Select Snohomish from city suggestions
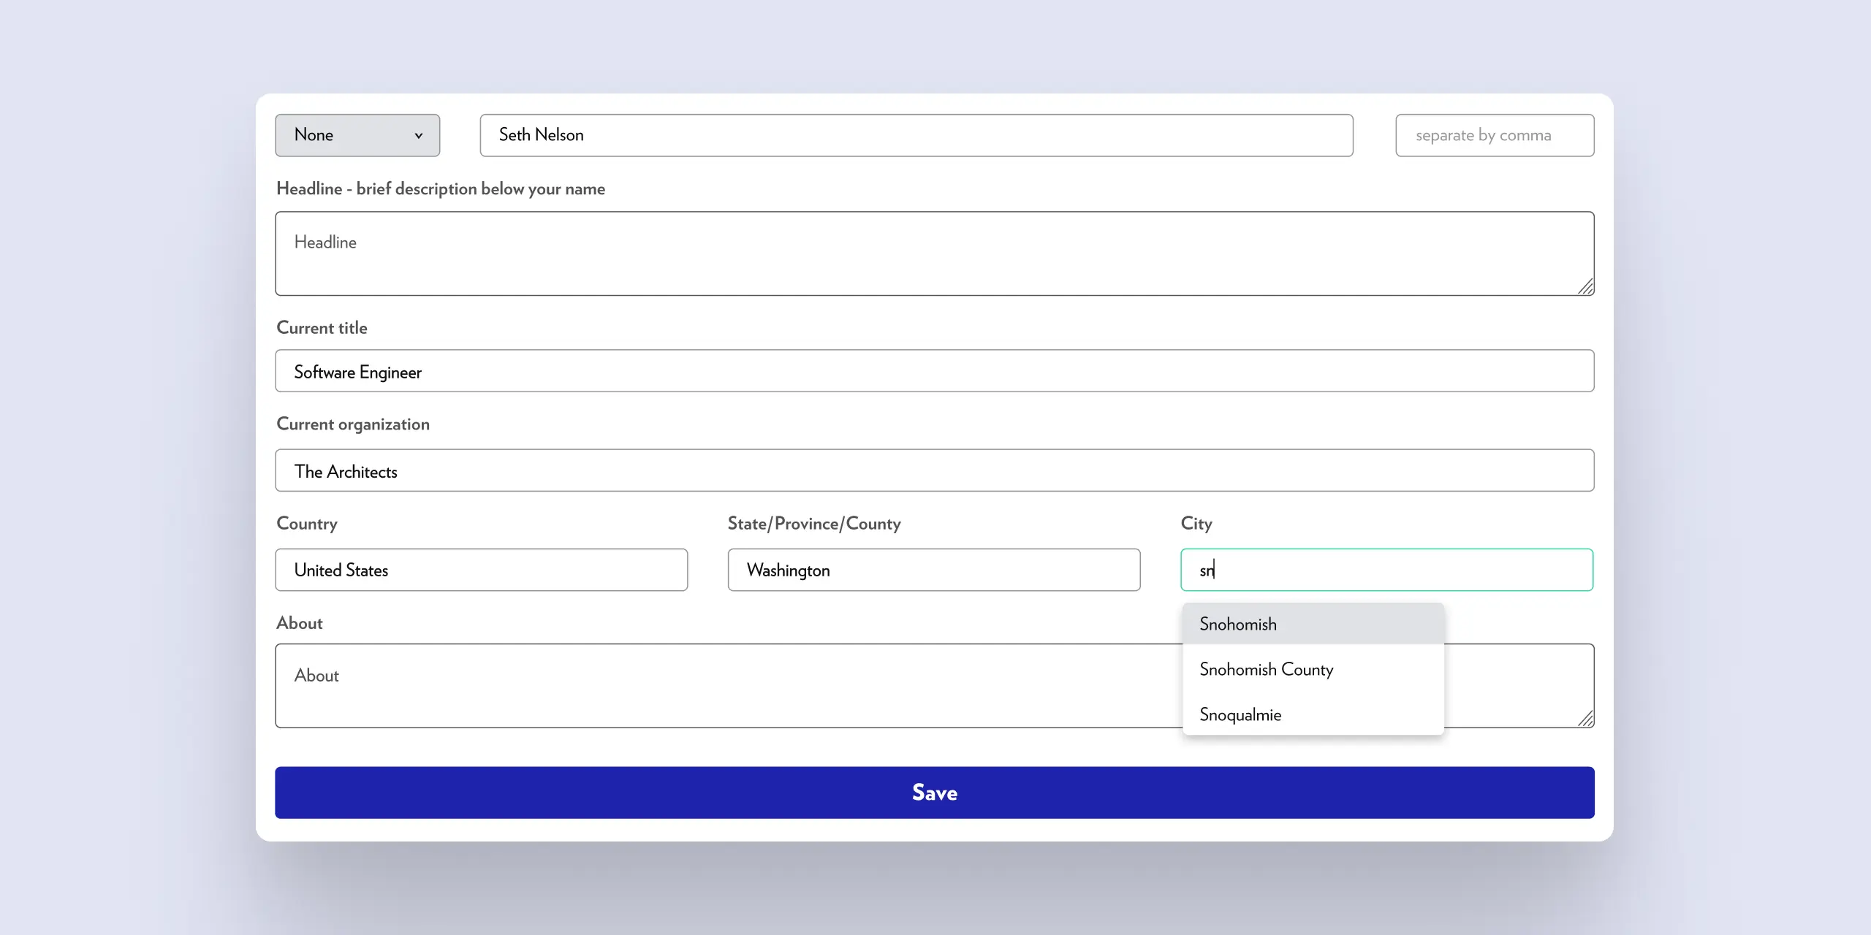Image resolution: width=1871 pixels, height=935 pixels. point(1312,624)
